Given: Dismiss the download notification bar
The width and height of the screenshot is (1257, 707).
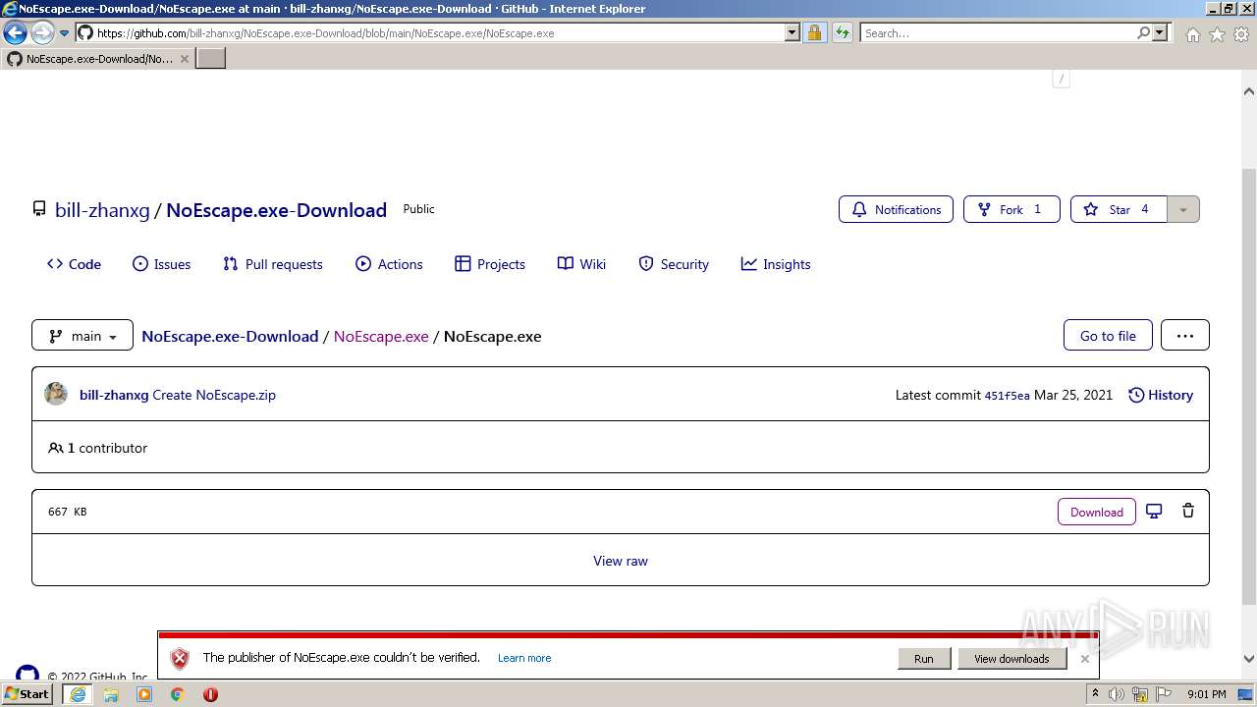Looking at the screenshot, I should click(1084, 659).
